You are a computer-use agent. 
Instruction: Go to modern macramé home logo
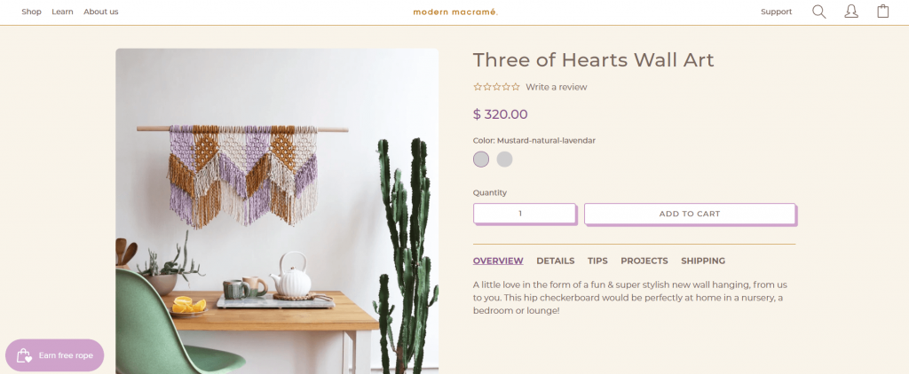pyautogui.click(x=455, y=12)
